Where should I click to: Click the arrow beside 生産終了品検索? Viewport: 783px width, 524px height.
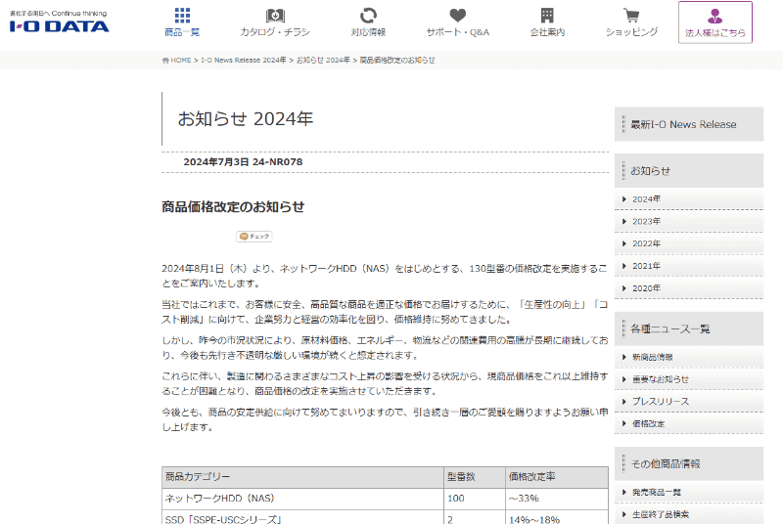coord(624,514)
